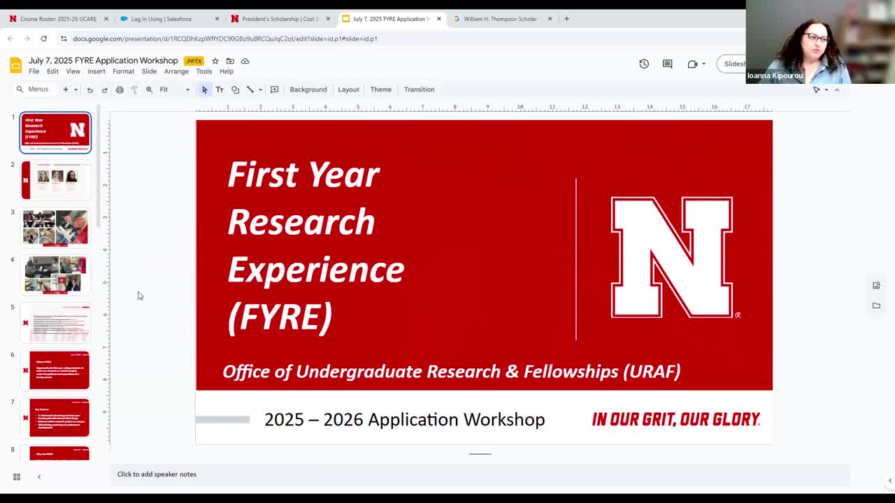895x503 pixels.
Task: Click the Theme button
Action: tap(380, 89)
